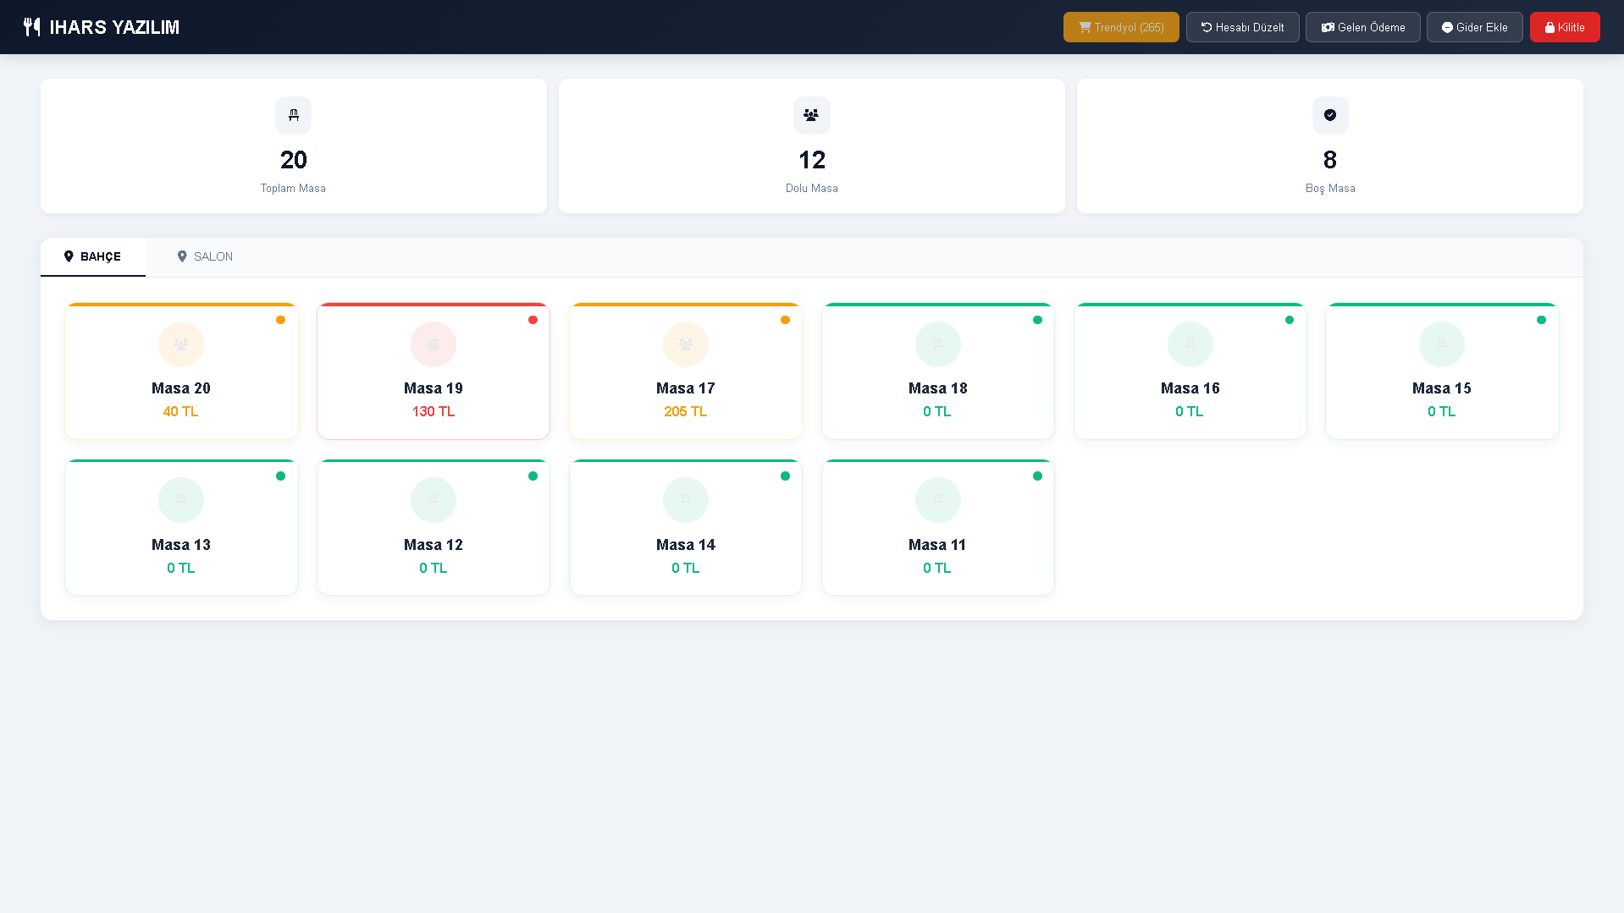This screenshot has height=913, width=1624.
Task: Open the Gelen Ödeme button
Action: click(x=1362, y=27)
